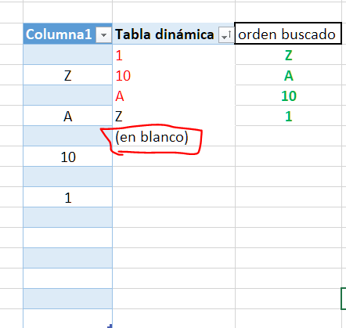The image size is (346, 328).
Task: Select the Tabla dinámica header cell
Action: tap(174, 34)
